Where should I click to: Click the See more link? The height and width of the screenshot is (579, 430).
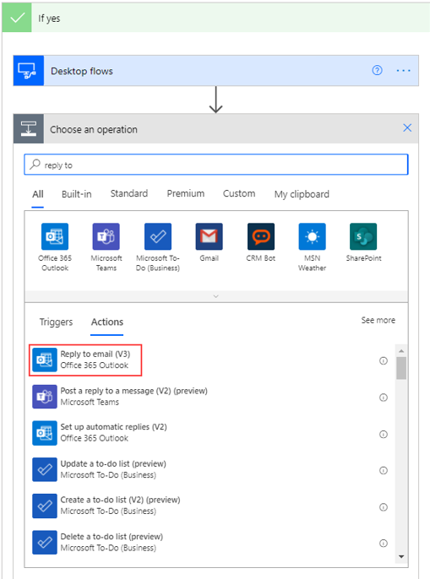click(378, 320)
